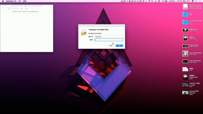Open the second menu after DiskMaker X 6
The width and height of the screenshot is (203, 114).
coord(20,1)
